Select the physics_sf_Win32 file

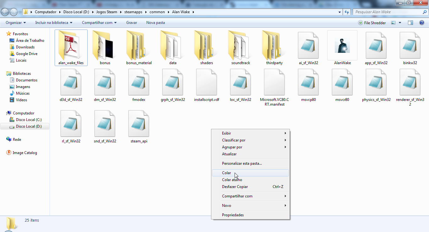tap(376, 85)
